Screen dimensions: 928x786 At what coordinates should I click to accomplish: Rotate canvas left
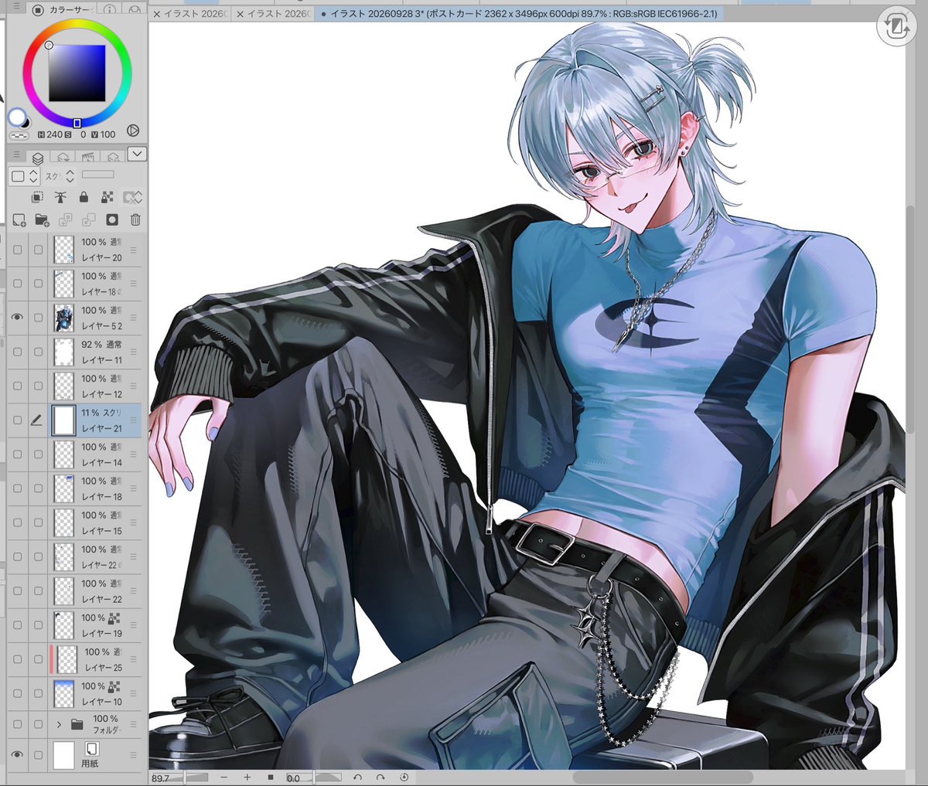(x=357, y=777)
